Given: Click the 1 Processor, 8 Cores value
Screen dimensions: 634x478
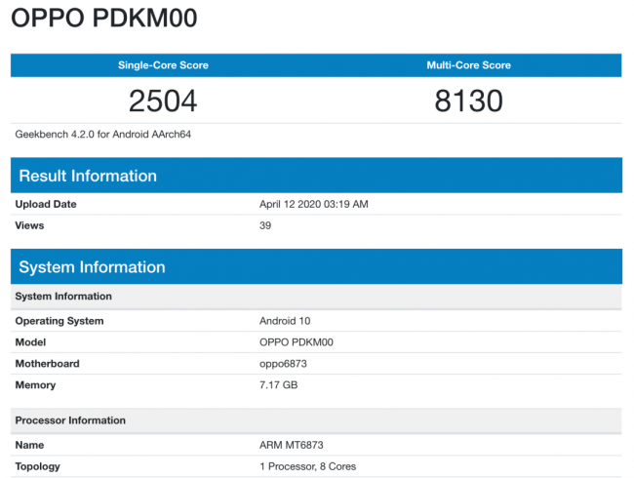Looking at the screenshot, I should pyautogui.click(x=307, y=466).
